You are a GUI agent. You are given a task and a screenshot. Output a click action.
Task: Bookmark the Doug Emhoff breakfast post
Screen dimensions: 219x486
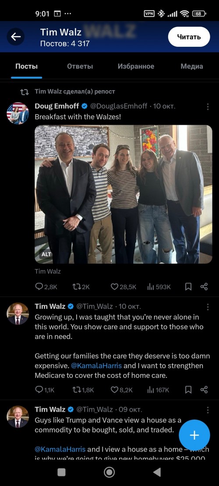click(188, 287)
